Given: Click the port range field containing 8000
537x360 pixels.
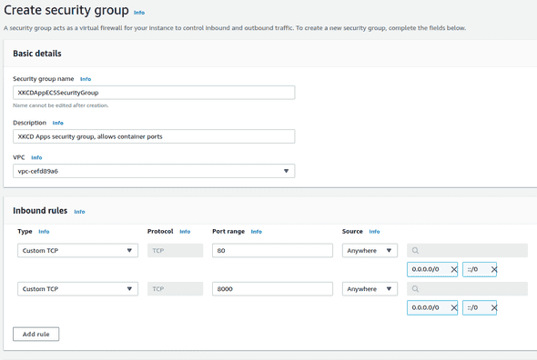Looking at the screenshot, I should click(272, 289).
